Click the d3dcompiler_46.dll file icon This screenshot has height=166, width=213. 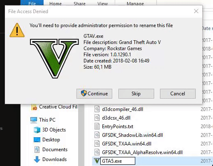pyautogui.click(x=97, y=109)
